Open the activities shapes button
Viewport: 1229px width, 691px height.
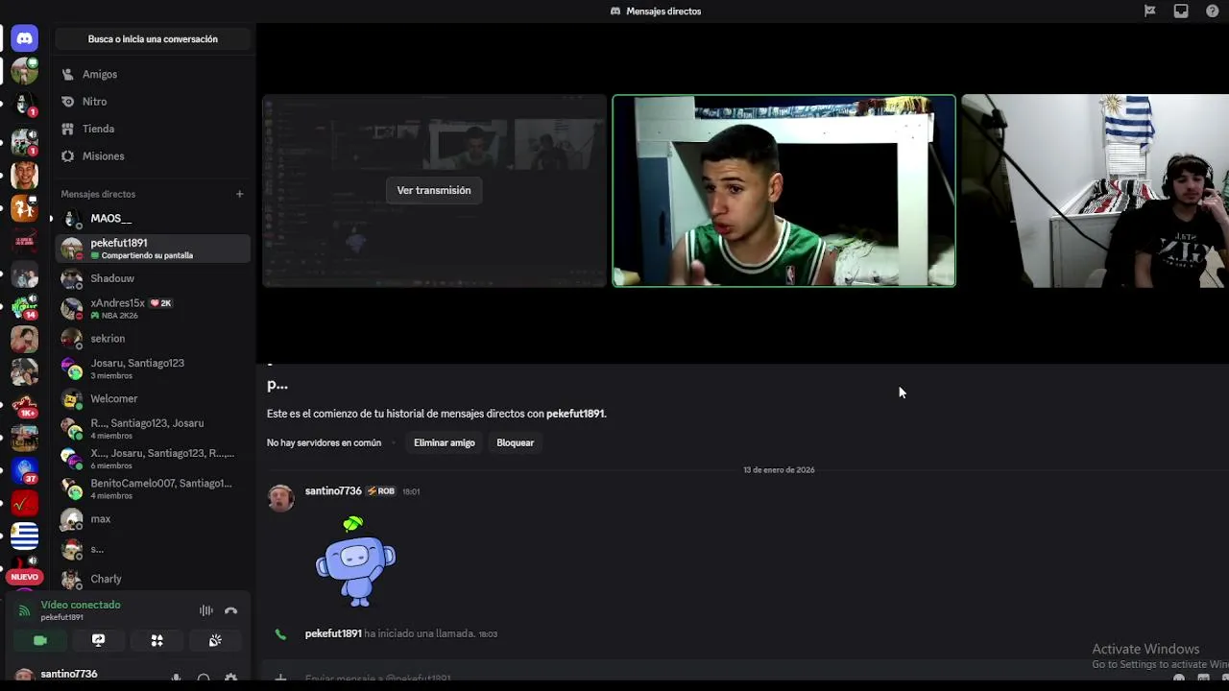pos(157,640)
